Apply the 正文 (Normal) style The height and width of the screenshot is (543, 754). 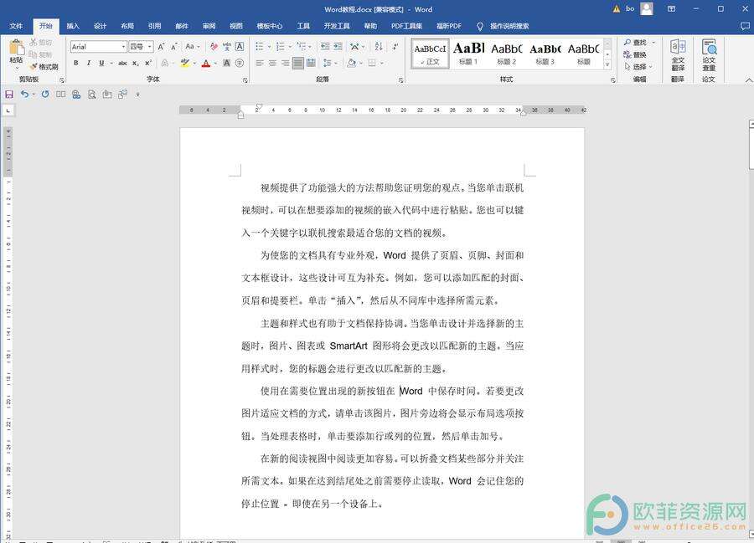[x=430, y=54]
